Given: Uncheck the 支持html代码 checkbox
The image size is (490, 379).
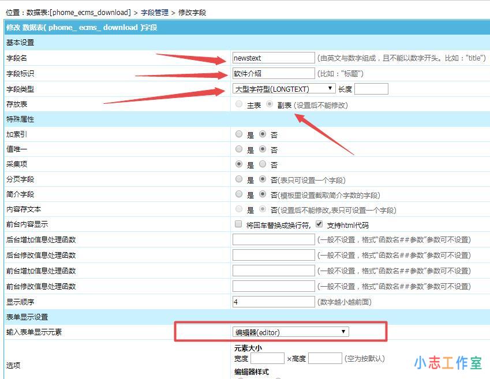Looking at the screenshot, I should pyautogui.click(x=319, y=224).
